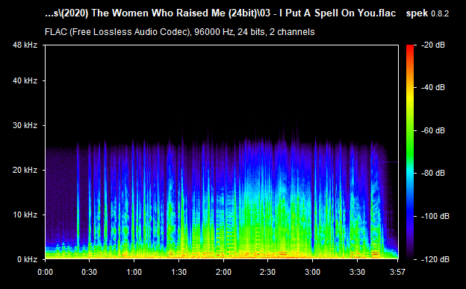
Task: Click the "2:00" time axis label
Action: click(x=223, y=272)
